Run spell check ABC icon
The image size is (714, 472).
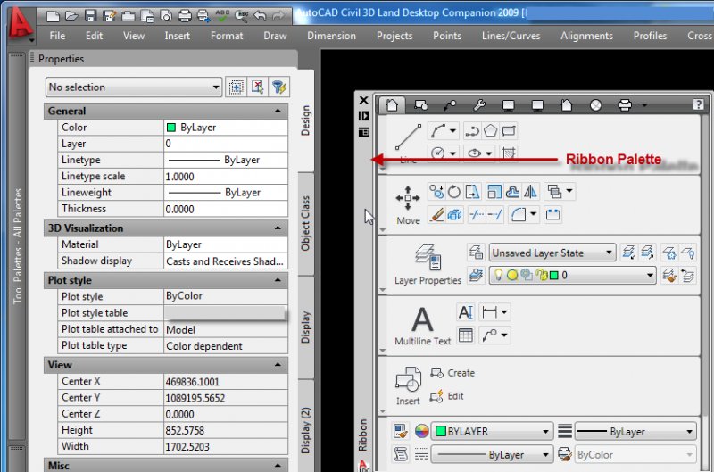click(222, 16)
